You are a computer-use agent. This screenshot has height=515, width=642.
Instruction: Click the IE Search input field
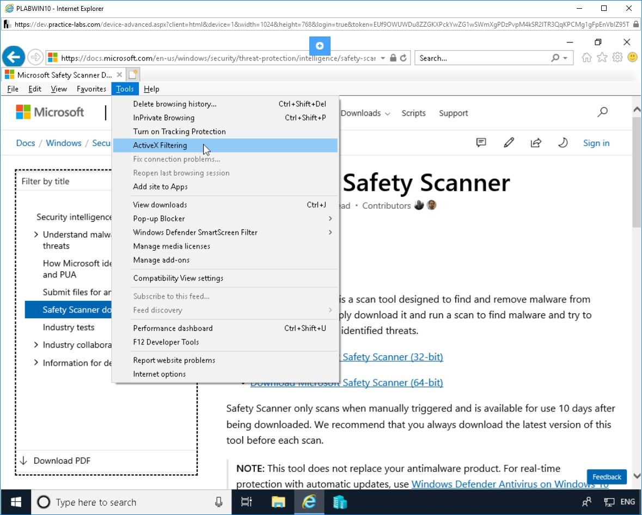tap(483, 58)
